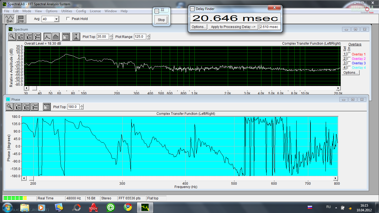Decrease Phase Plot Top value
The image size is (379, 213).
coord(82,108)
